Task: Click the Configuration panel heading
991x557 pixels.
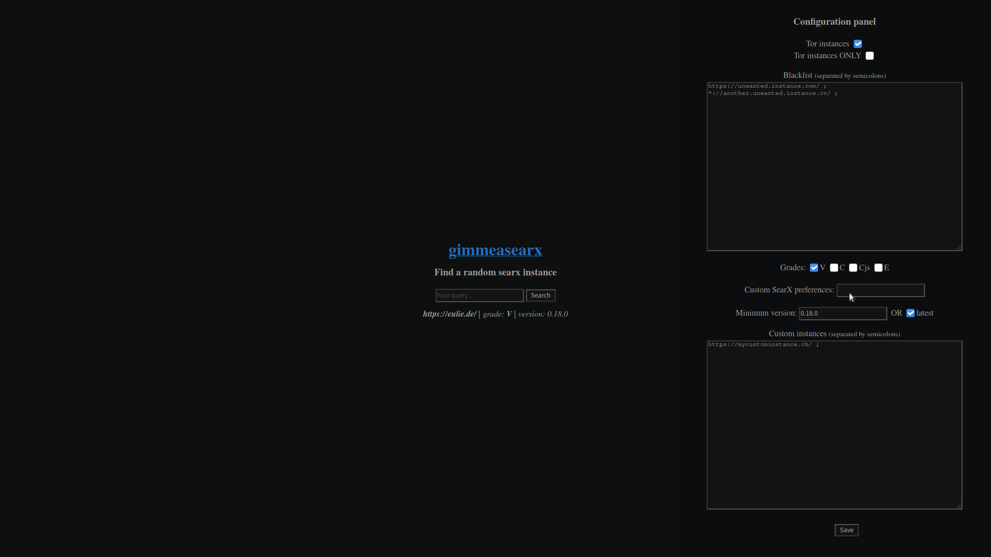Action: (834, 22)
